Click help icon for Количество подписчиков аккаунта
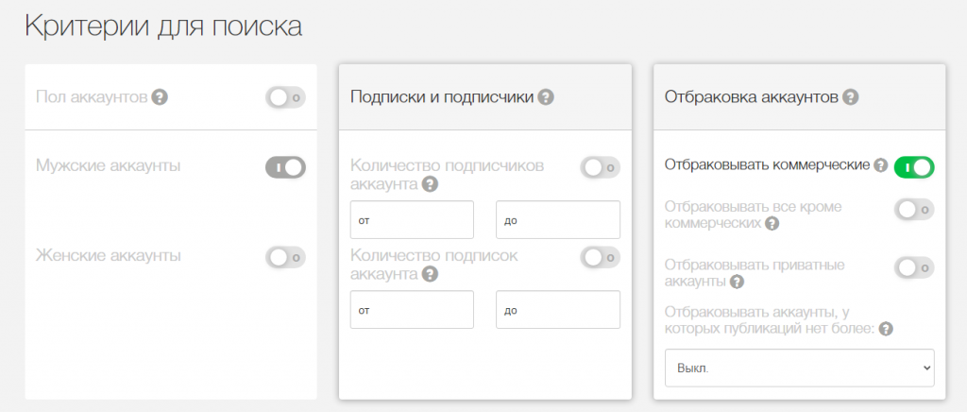This screenshot has height=412, width=967. (430, 184)
